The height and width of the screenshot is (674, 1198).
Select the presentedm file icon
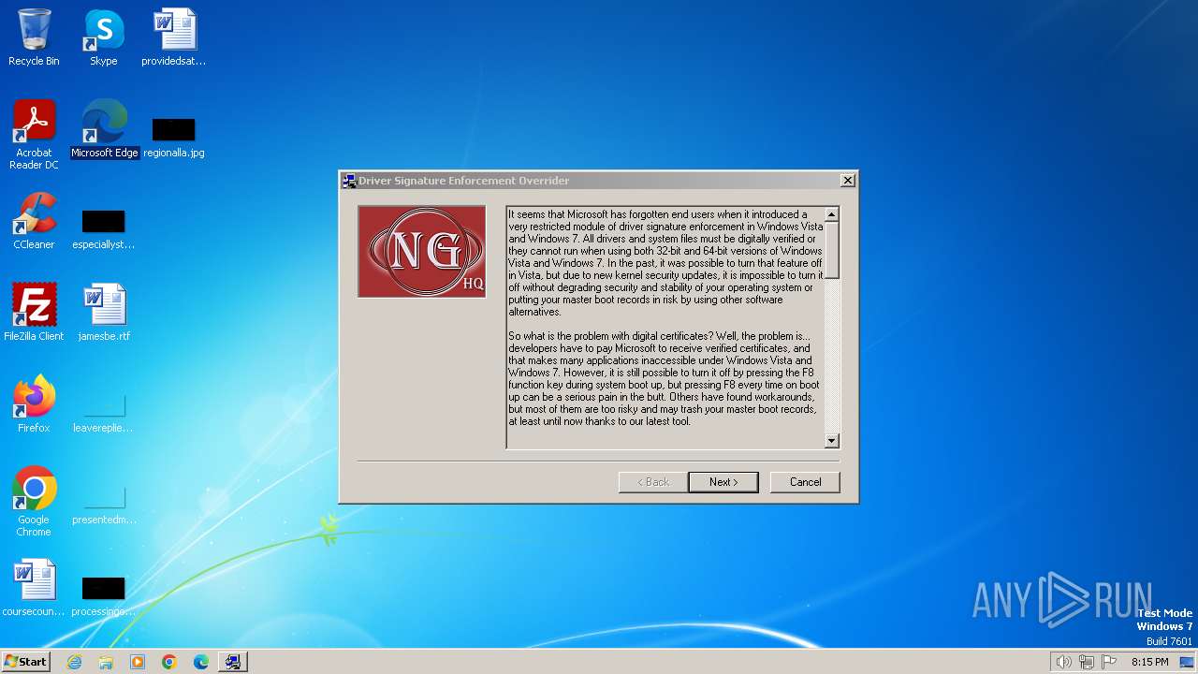pyautogui.click(x=104, y=504)
